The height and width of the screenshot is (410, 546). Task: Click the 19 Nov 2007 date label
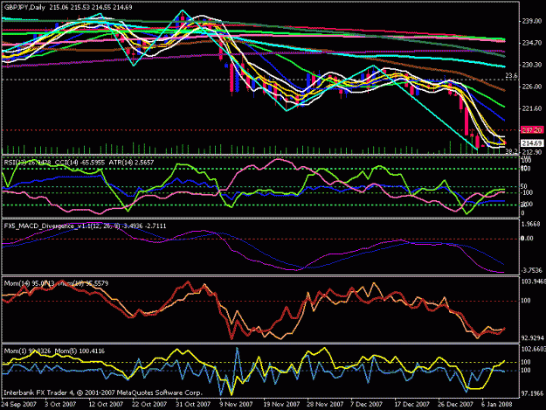281,405
